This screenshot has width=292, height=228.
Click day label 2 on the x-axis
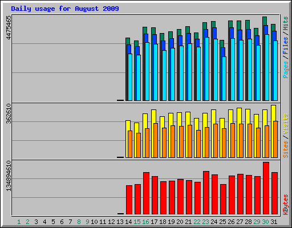pos(27,222)
